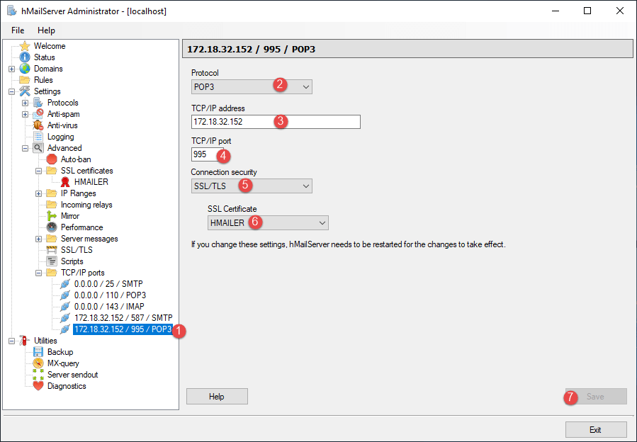Viewport: 637px width, 442px height.
Task: Open the Connection security SSL/TLS dropdown
Action: [x=252, y=186]
